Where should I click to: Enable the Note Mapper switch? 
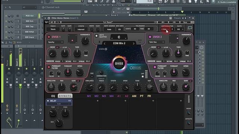tap(96, 36)
